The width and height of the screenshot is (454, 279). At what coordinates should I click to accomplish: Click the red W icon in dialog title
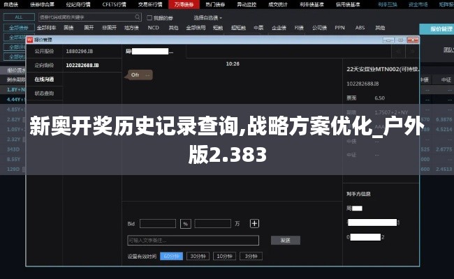[29, 40]
